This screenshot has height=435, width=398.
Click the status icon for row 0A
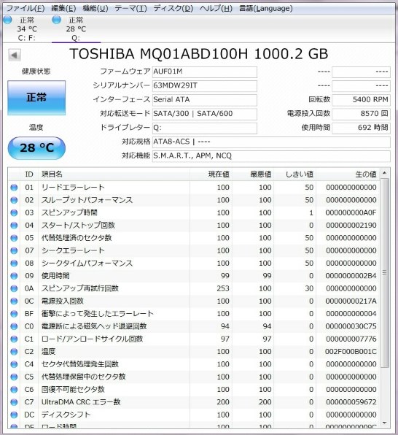click(x=14, y=288)
